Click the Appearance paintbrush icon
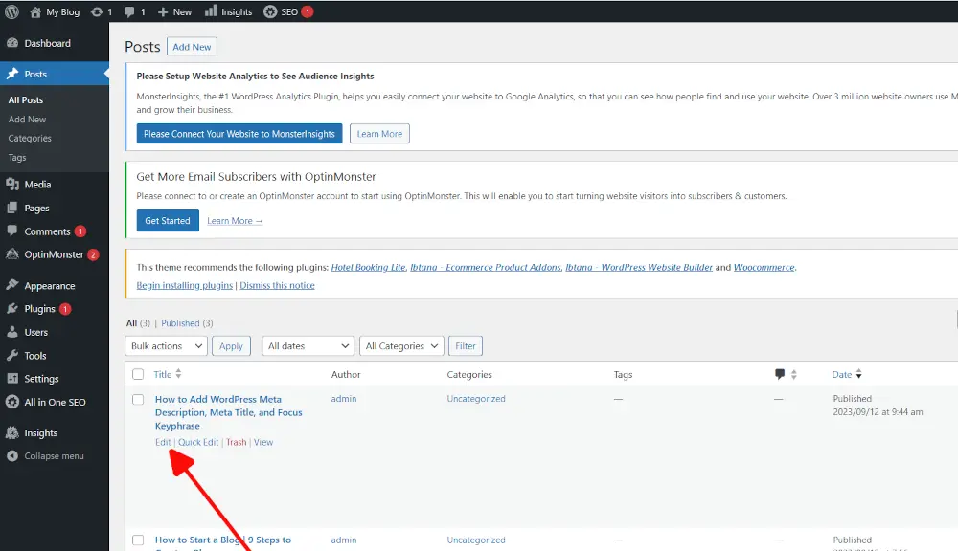 point(12,285)
